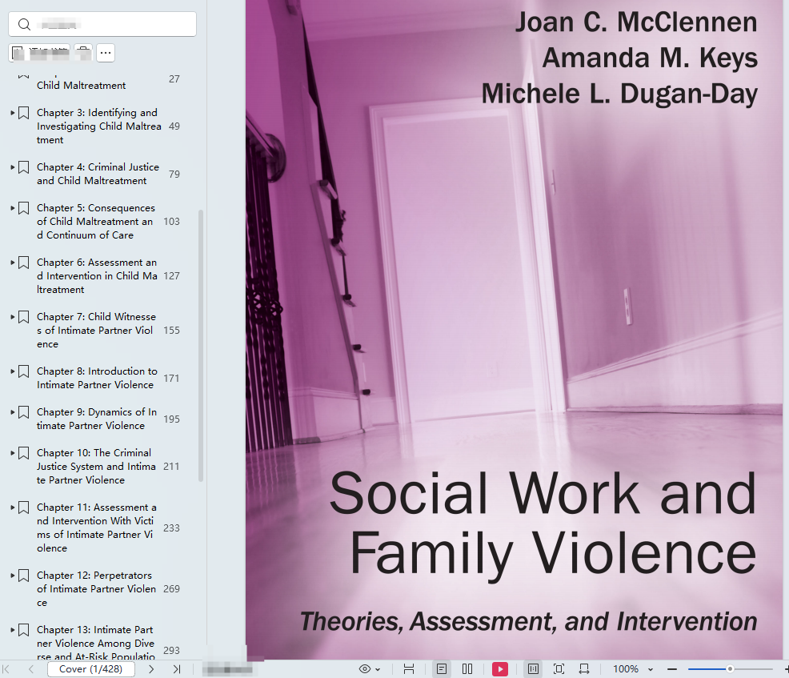789x678 pixels.
Task: Expand the Chapter 11 bookmark
Action: 13,507
